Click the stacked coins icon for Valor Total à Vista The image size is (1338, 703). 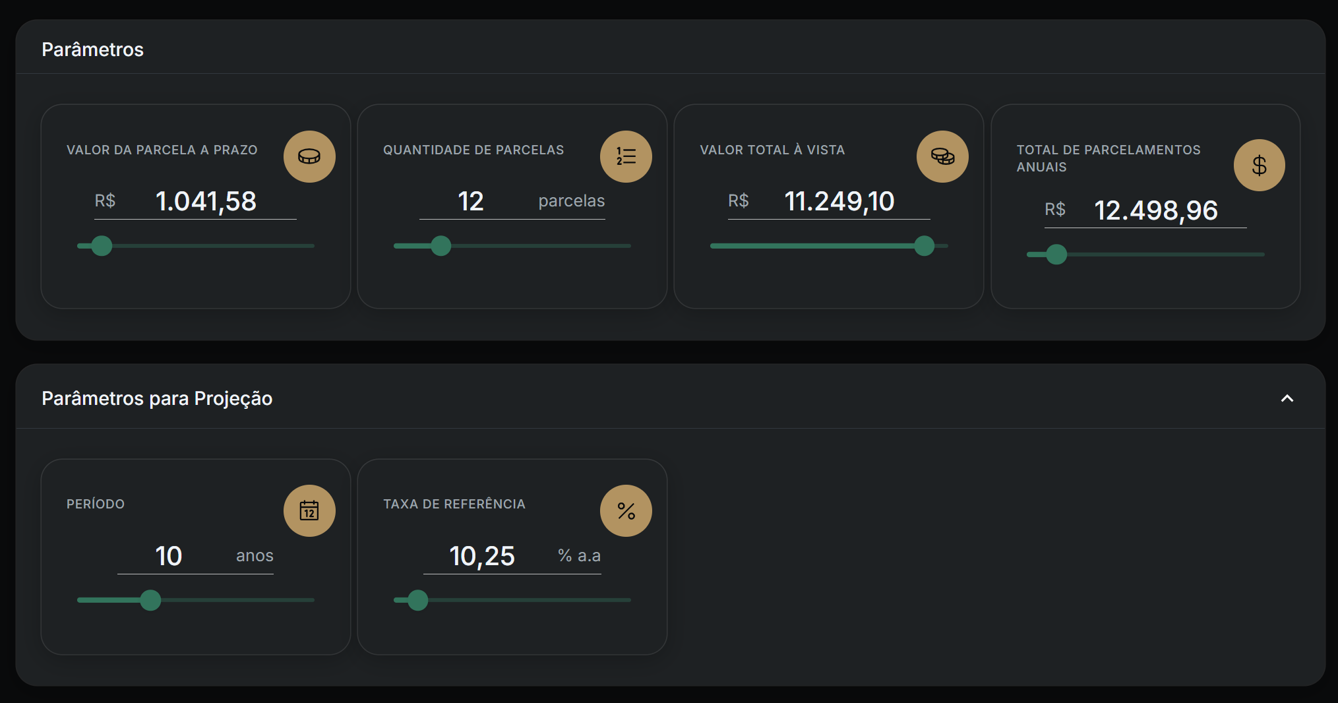pos(942,156)
